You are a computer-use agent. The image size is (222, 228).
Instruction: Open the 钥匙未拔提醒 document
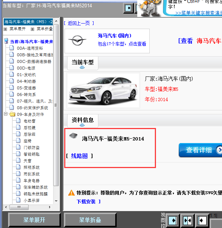(36, 194)
